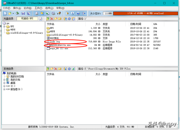Click the red X delete icon in local pane
The image size is (180, 130).
[x=56, y=69]
